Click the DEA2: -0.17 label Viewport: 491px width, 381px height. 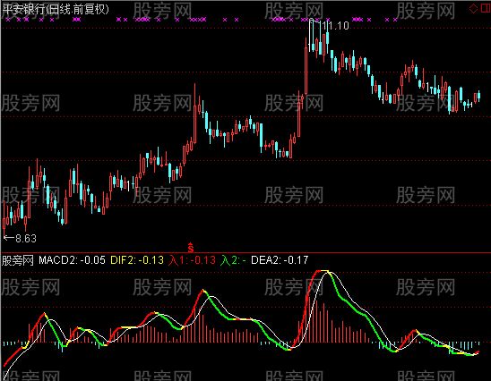[x=280, y=260]
